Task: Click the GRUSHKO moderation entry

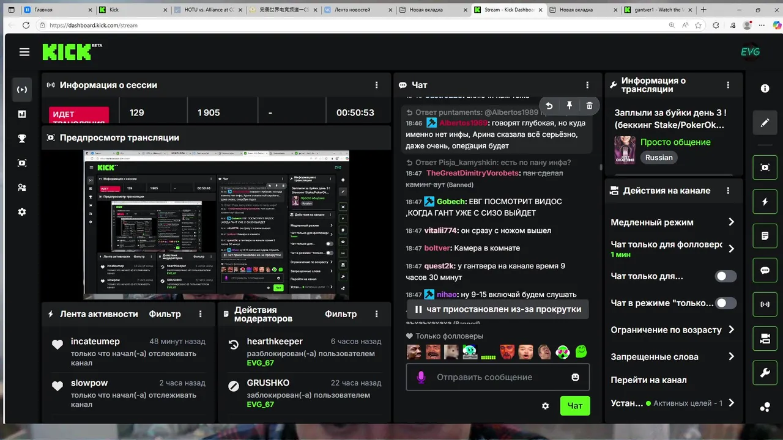Action: pyautogui.click(x=304, y=393)
